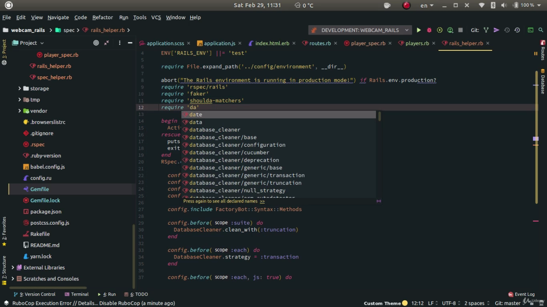Hide the Project tool window

tap(130, 43)
